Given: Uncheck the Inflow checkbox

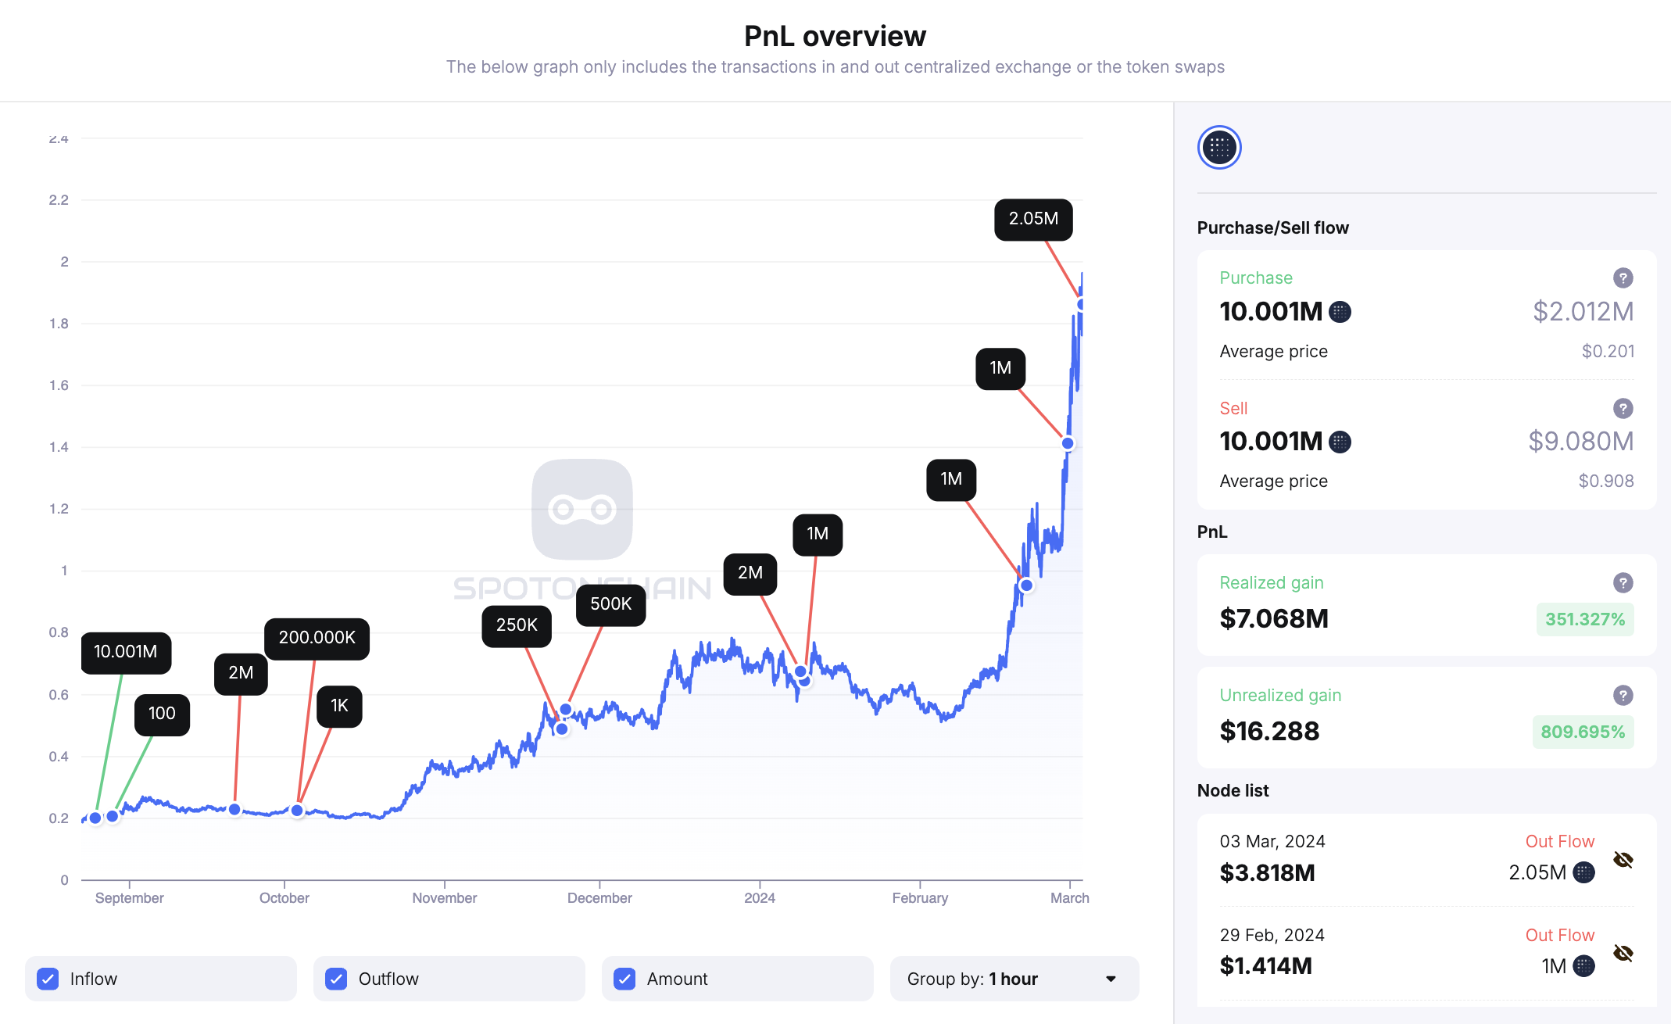Looking at the screenshot, I should pos(48,979).
